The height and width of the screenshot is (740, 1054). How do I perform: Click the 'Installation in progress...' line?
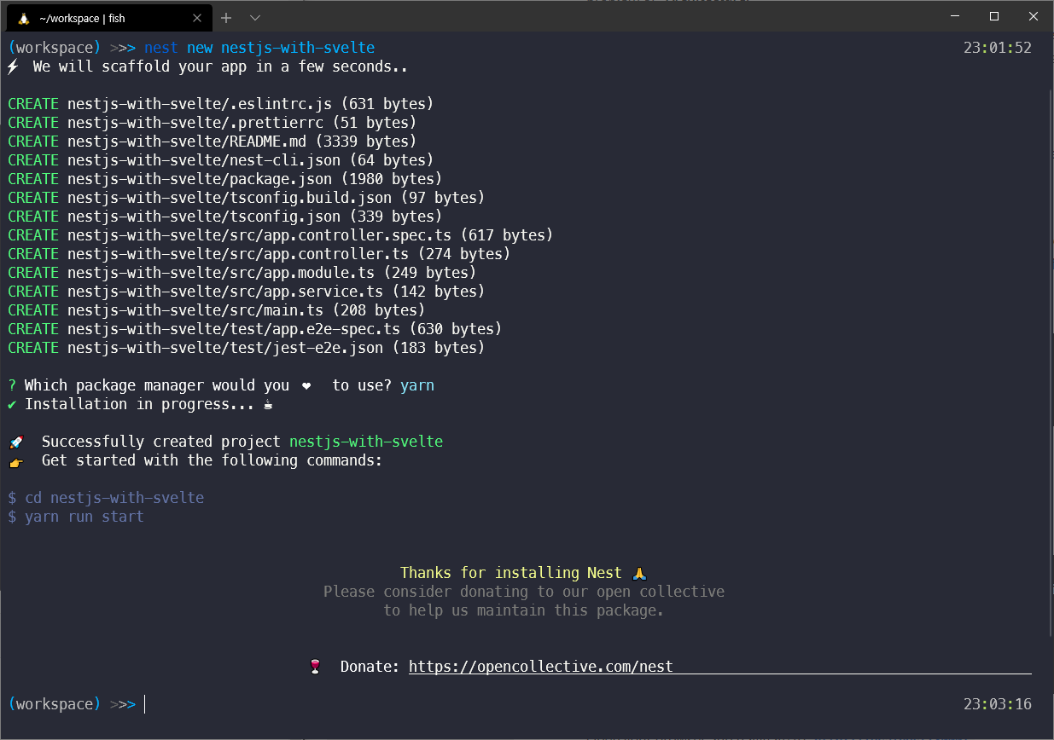point(140,404)
